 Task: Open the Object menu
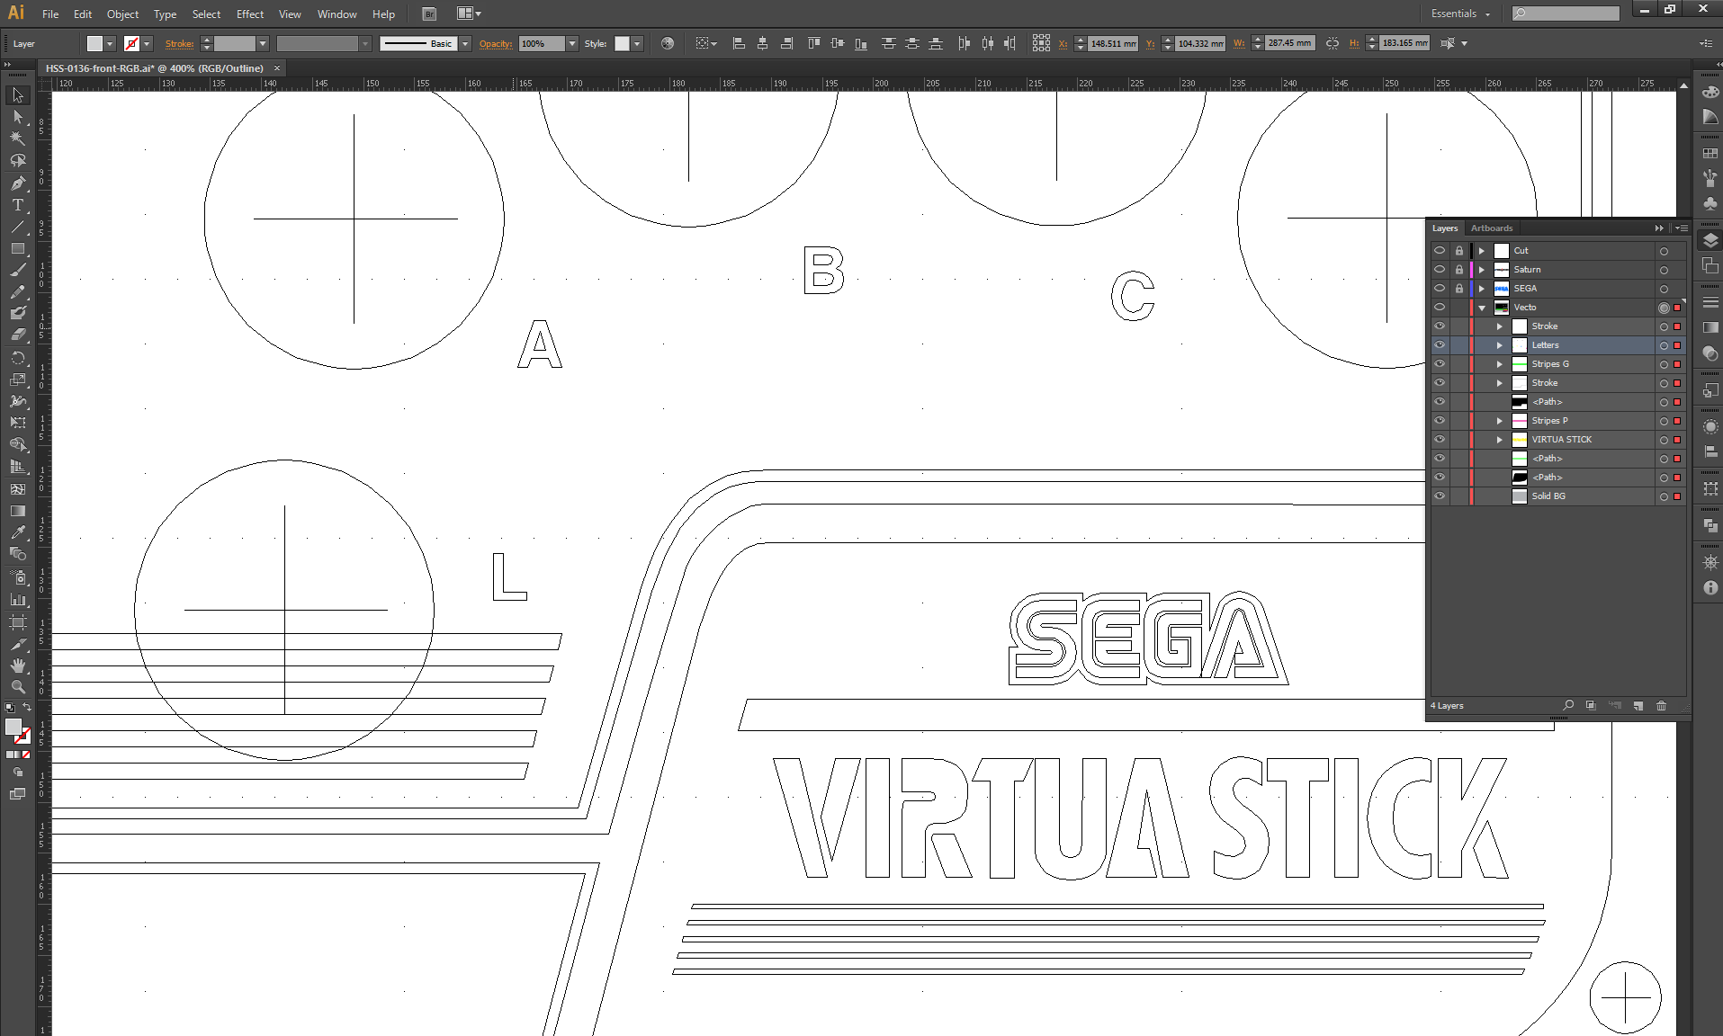tap(123, 13)
